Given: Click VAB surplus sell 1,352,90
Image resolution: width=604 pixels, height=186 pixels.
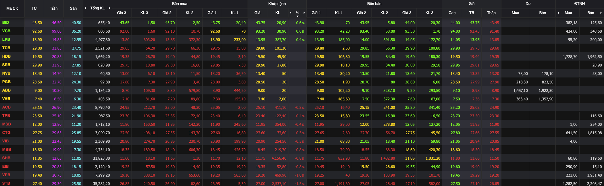Looking at the screenshot, I should 546,99.
